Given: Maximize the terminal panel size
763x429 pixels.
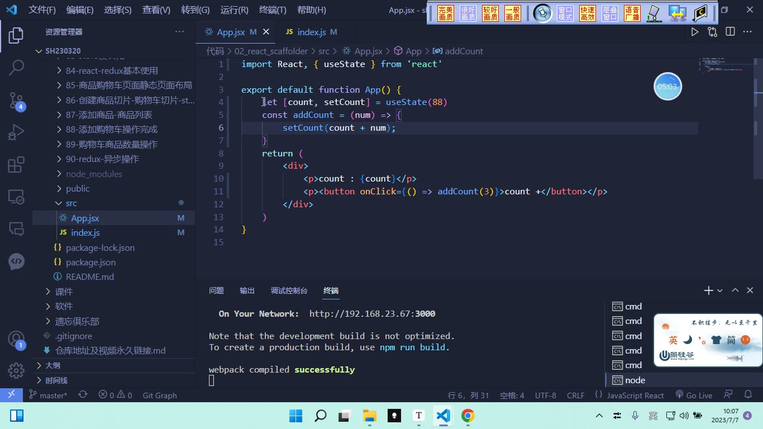Looking at the screenshot, I should pyautogui.click(x=735, y=290).
